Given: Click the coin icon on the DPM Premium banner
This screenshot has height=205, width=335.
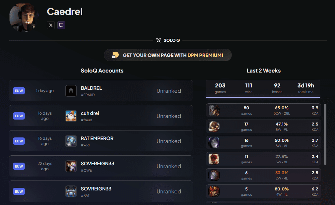Looking at the screenshot, I should point(115,55).
